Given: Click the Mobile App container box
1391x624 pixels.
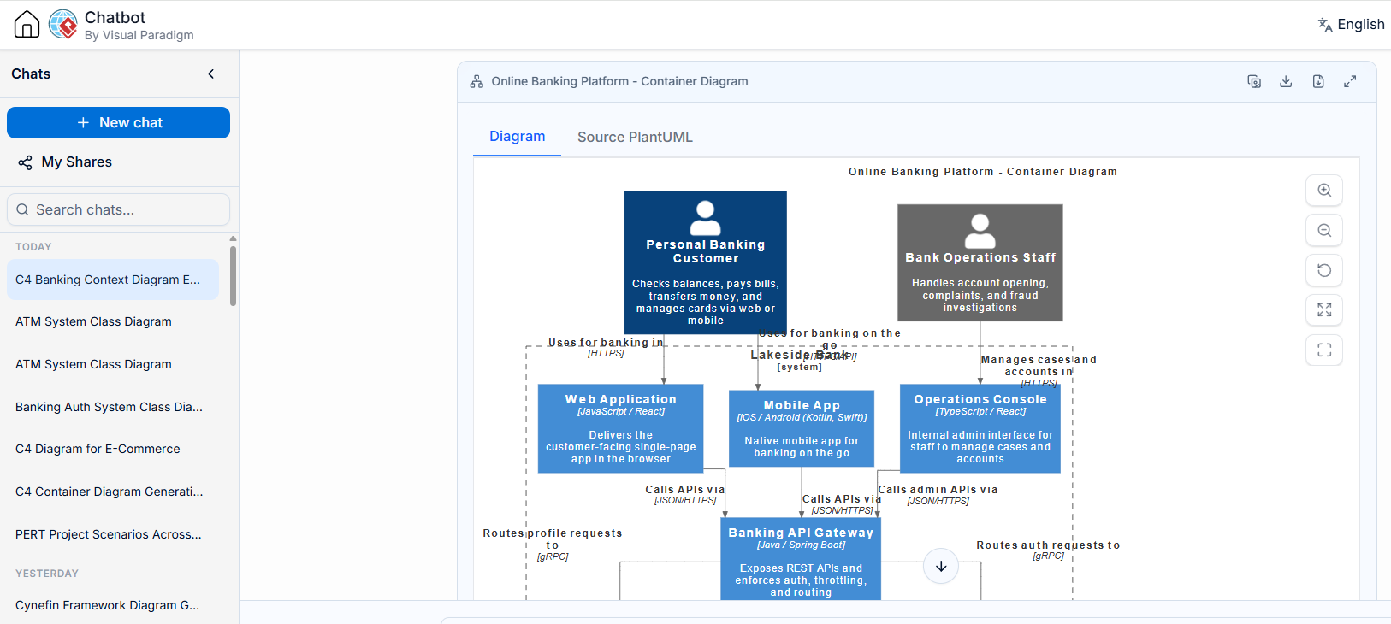Looking at the screenshot, I should [x=802, y=428].
